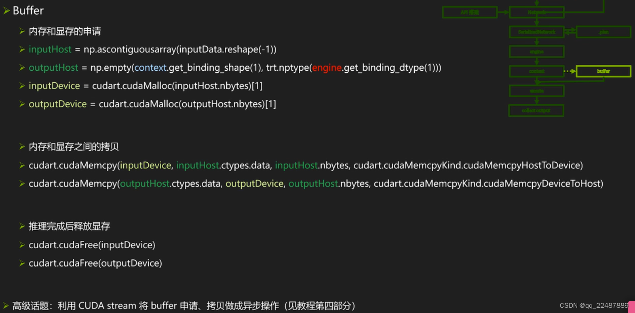Screen dimensions: 635x313
Task: Click the 'SerializedNetwork' box in the flowchart
Action: coord(537,32)
